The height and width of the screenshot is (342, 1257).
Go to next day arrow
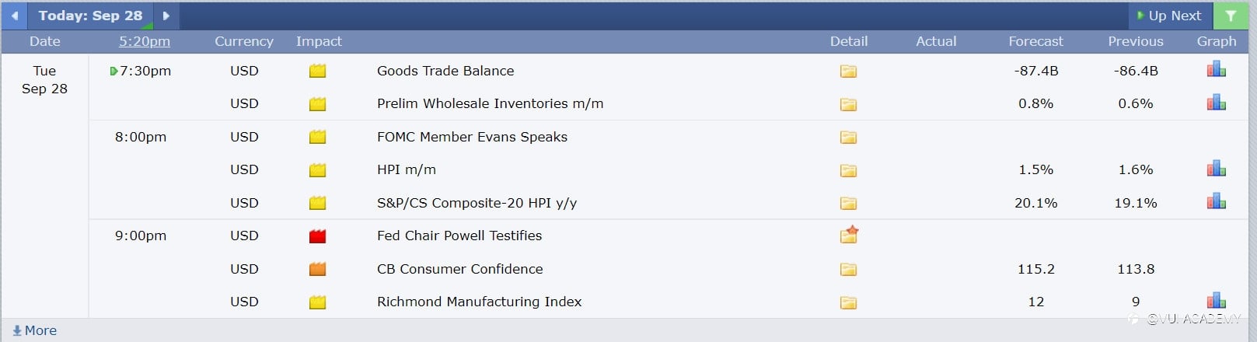(x=166, y=16)
